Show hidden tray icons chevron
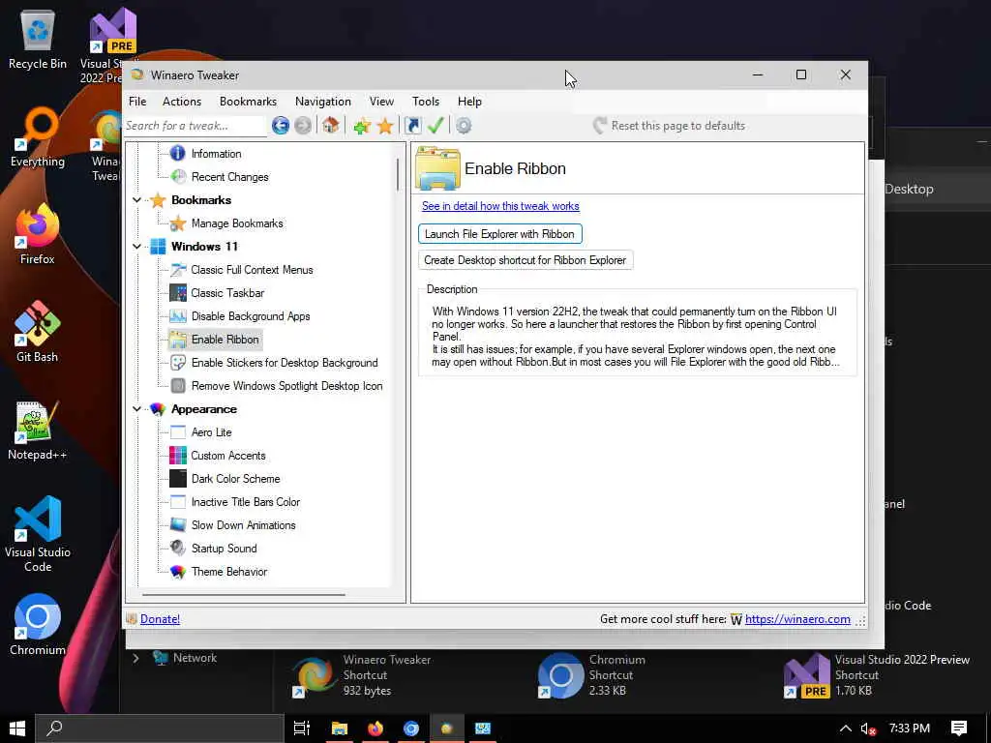The height and width of the screenshot is (743, 991). [x=845, y=728]
